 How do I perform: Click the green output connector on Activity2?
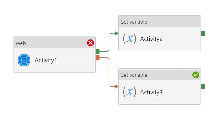203,33
